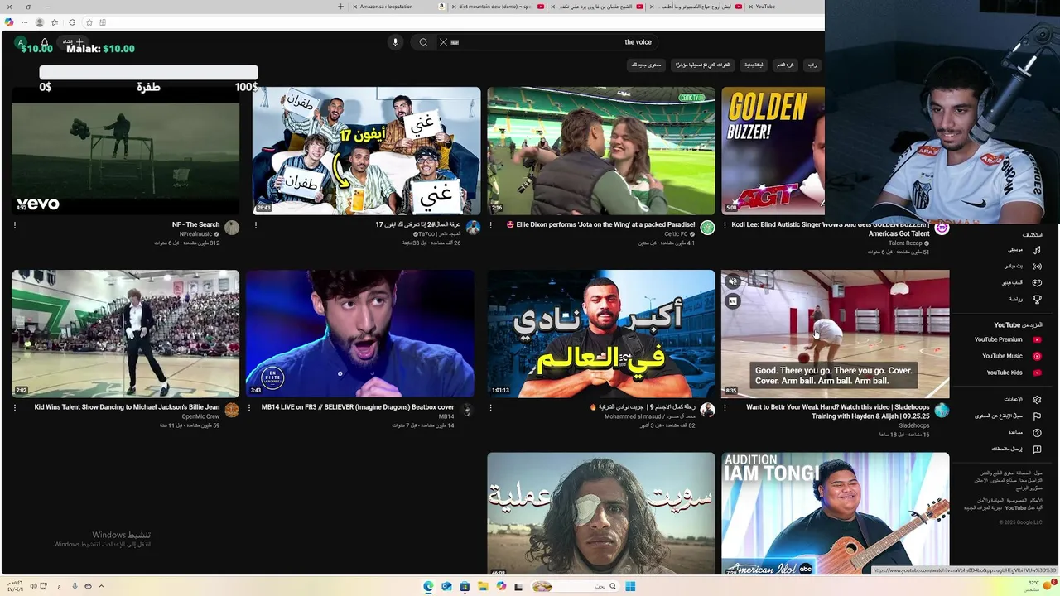The image size is (1060, 596).
Task: Open the Billie Jean talent show thumbnail
Action: (125, 334)
